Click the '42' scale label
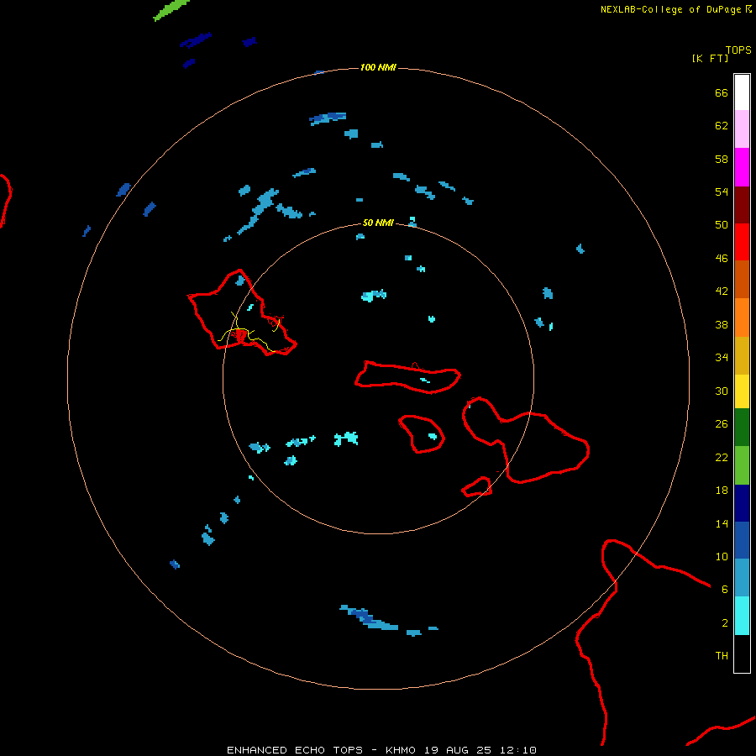This screenshot has height=756, width=756. (x=722, y=291)
